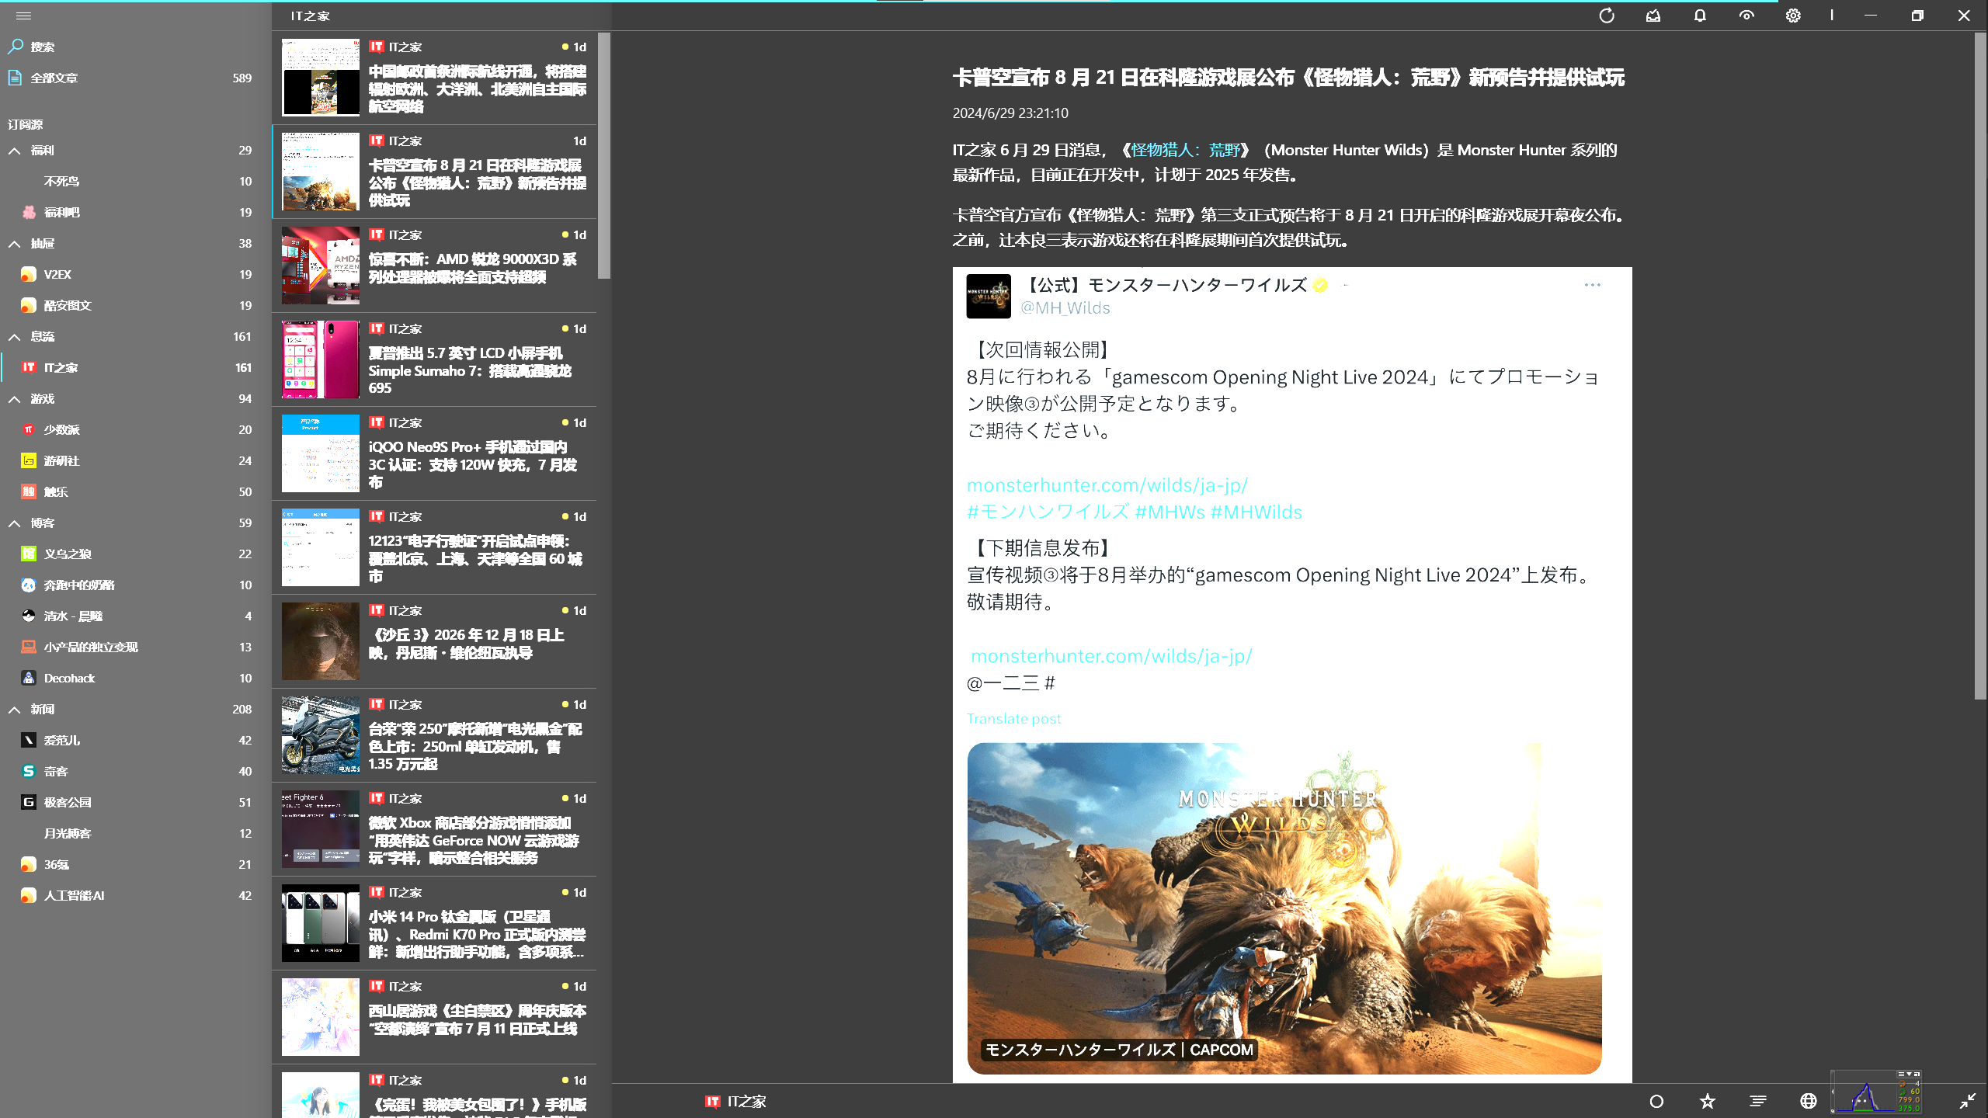
Task: Open first monsterhunter.com/wilds/ja-jp/ link
Action: pos(1107,485)
